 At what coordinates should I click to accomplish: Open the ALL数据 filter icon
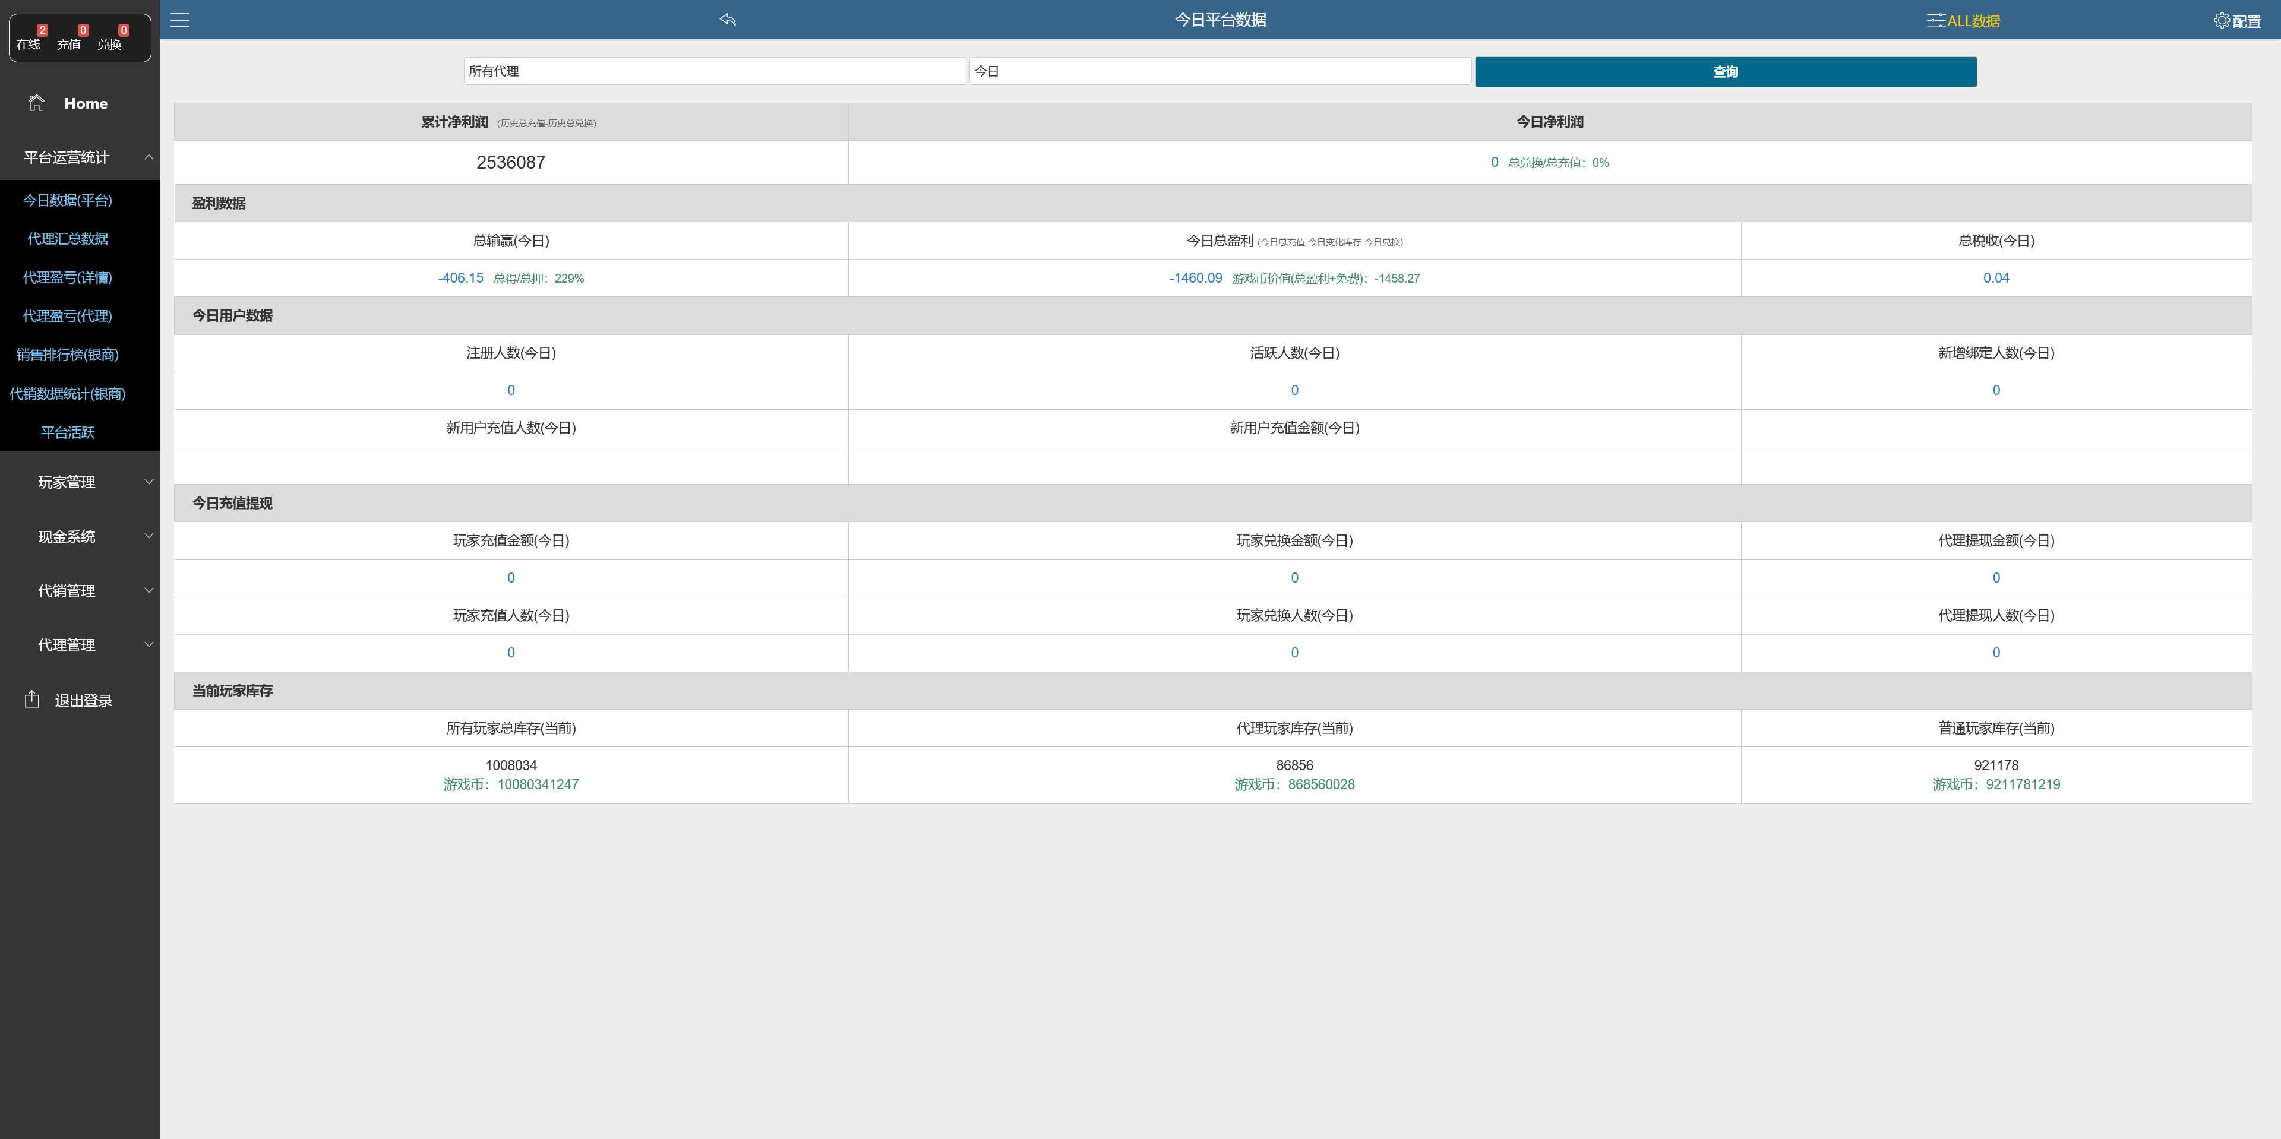click(x=1936, y=20)
